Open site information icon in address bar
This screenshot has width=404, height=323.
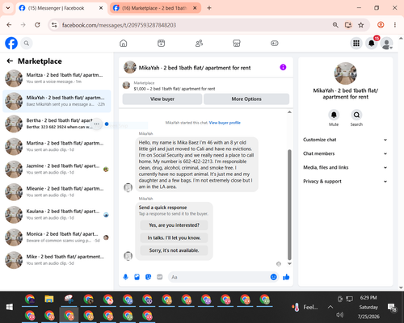point(54,25)
